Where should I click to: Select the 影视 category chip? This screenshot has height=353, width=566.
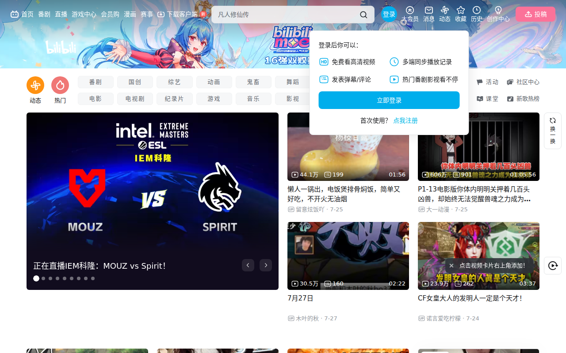293,99
